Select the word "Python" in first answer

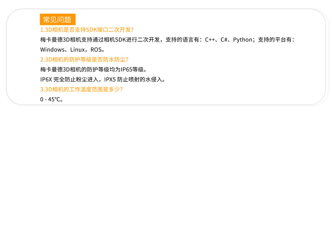click(243, 40)
